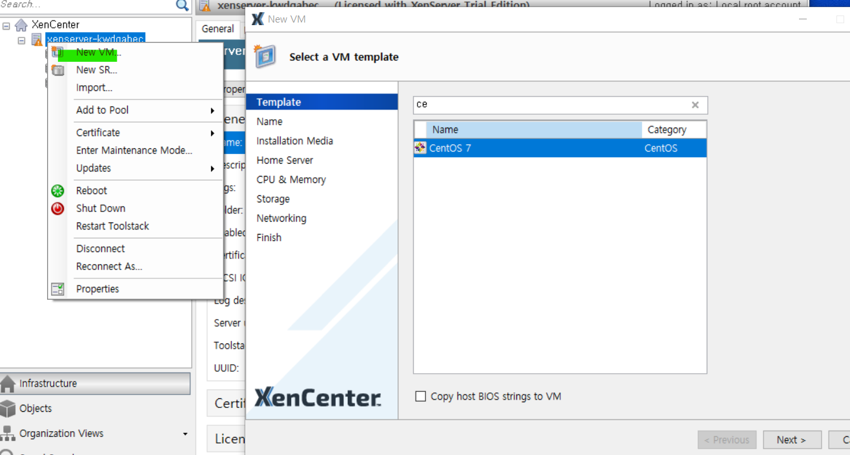The height and width of the screenshot is (455, 850).
Task: Click the green Reboot icon
Action: pos(58,191)
